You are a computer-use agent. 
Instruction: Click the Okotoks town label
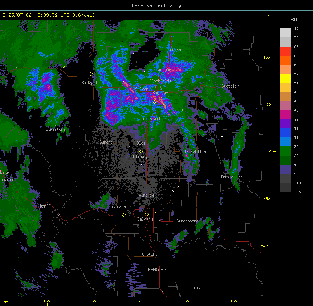150,254
